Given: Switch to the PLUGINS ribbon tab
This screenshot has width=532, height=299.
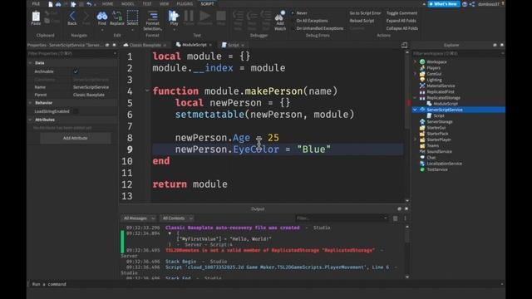Looking at the screenshot, I should coord(185,3).
